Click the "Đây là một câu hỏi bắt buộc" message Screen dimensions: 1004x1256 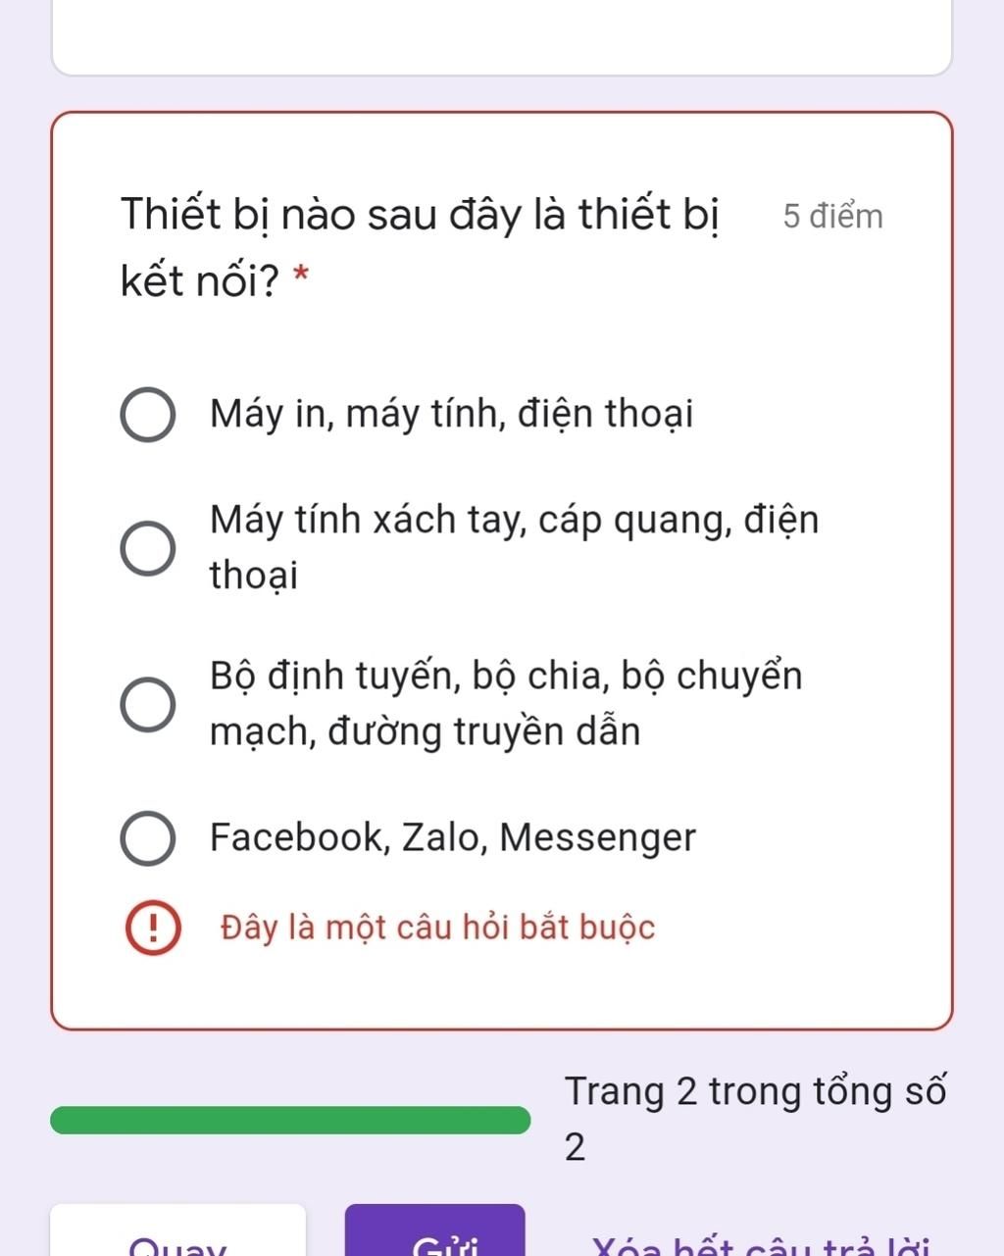(437, 928)
